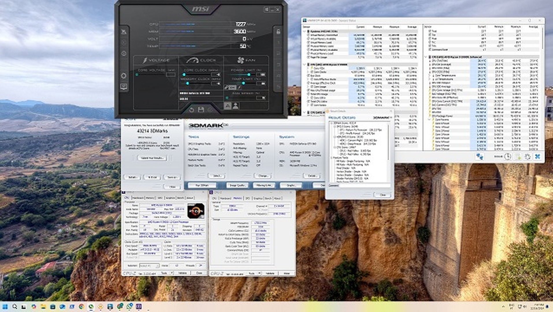Click Run 3DMark button
The image size is (553, 312).
click(202, 185)
